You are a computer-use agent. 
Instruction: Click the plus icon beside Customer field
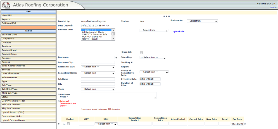116,58
